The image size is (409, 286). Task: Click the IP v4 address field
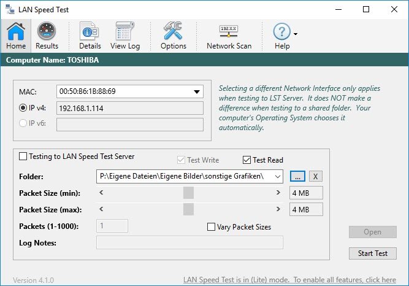coord(130,108)
